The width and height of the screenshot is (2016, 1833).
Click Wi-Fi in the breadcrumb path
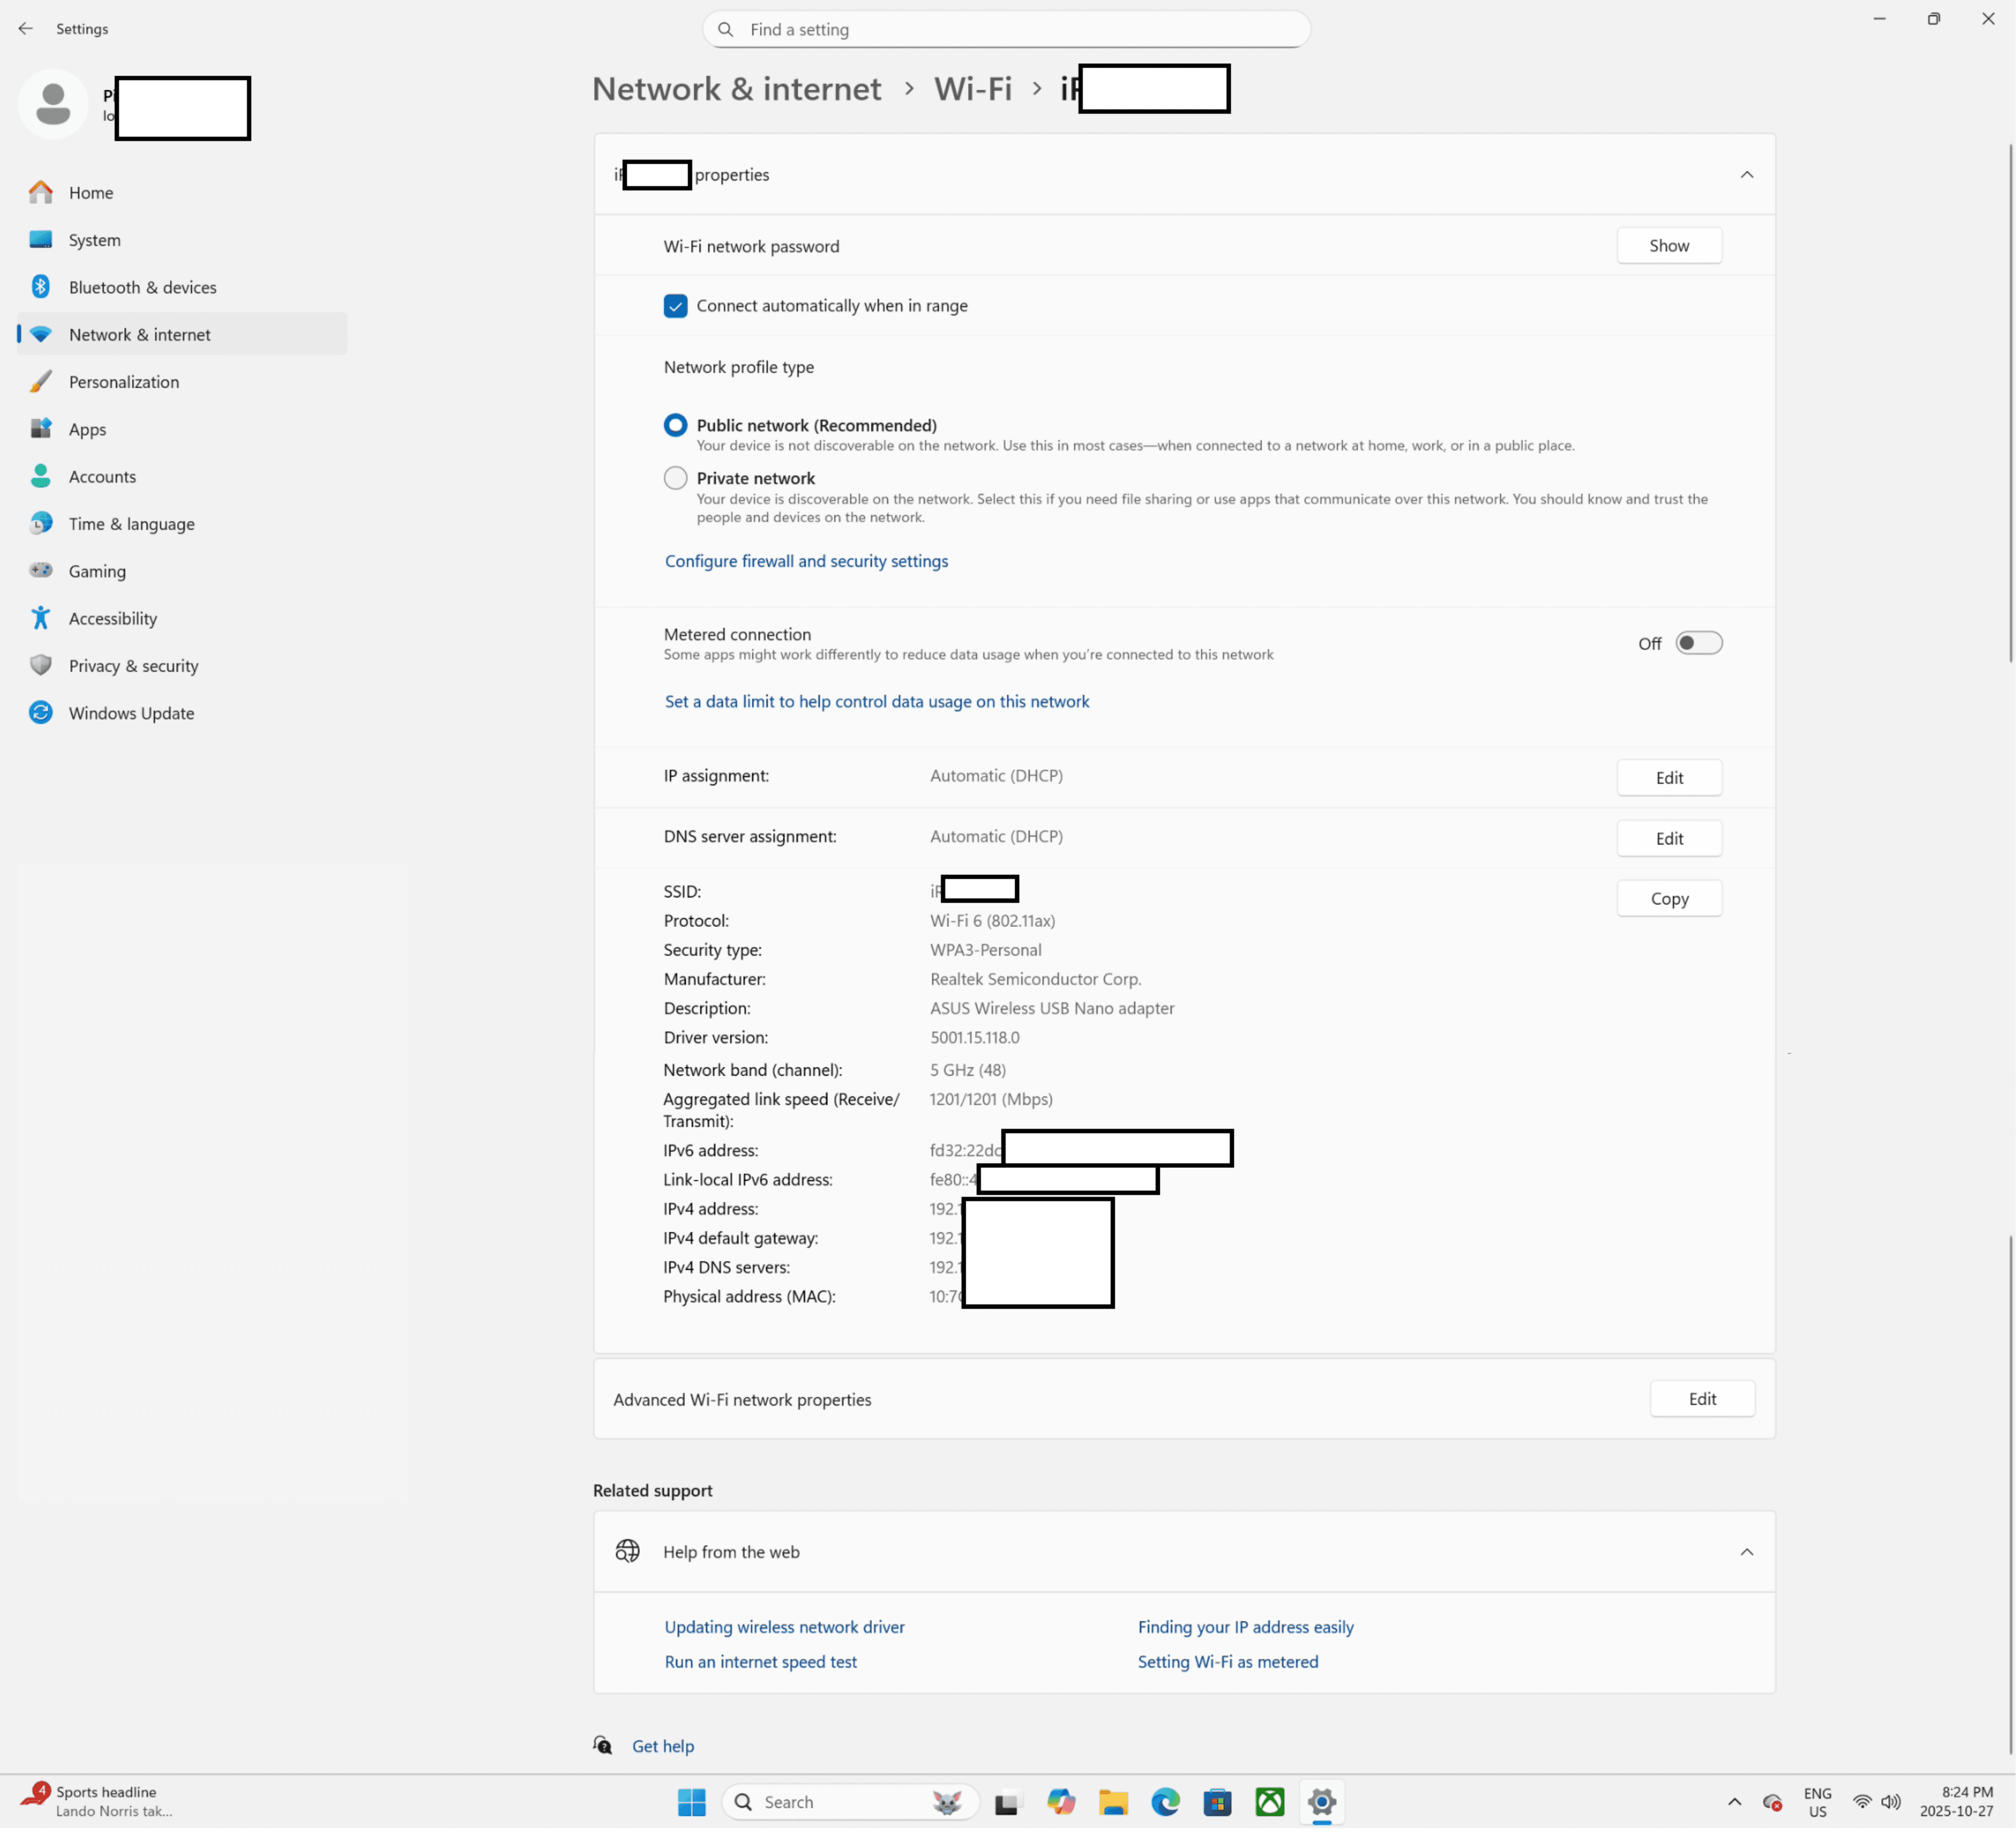[973, 89]
